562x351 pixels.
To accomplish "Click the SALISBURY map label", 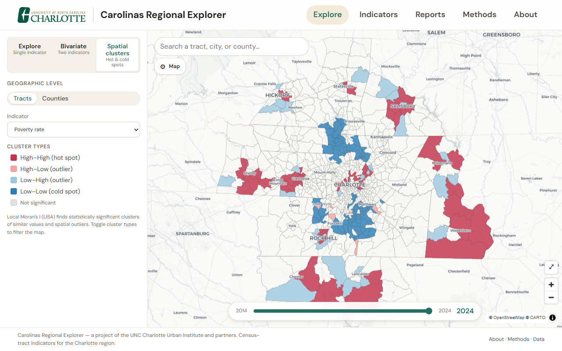I will [x=403, y=106].
